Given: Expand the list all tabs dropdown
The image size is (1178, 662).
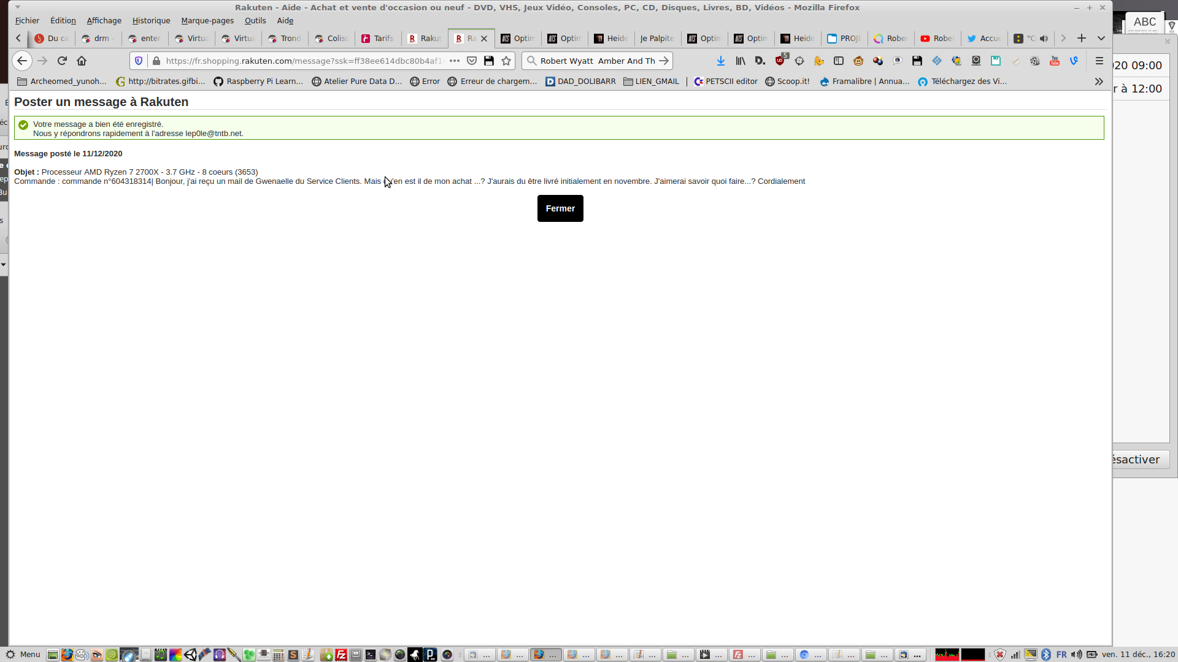Looking at the screenshot, I should [1101, 38].
